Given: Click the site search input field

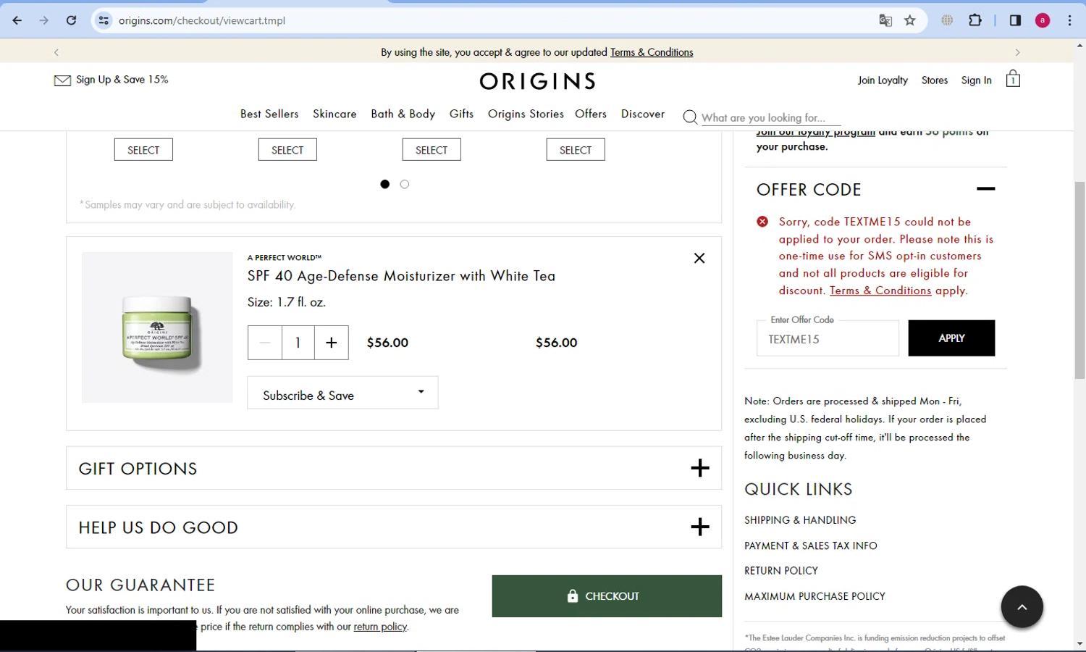Looking at the screenshot, I should click(x=771, y=117).
